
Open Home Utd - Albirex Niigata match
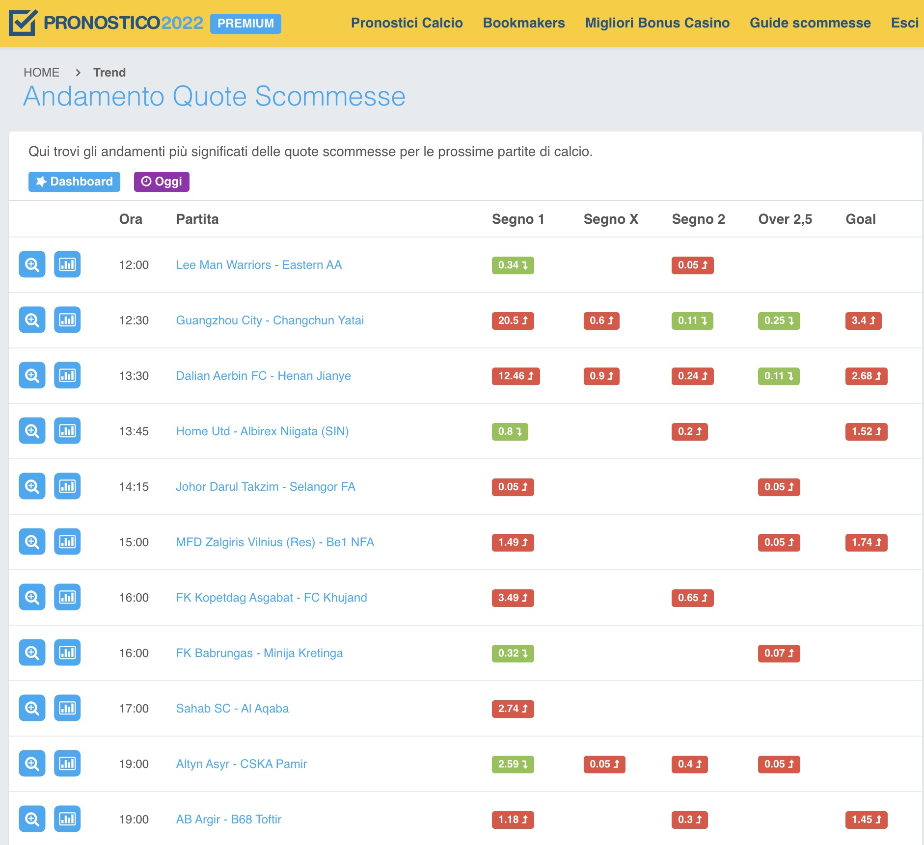(x=263, y=431)
